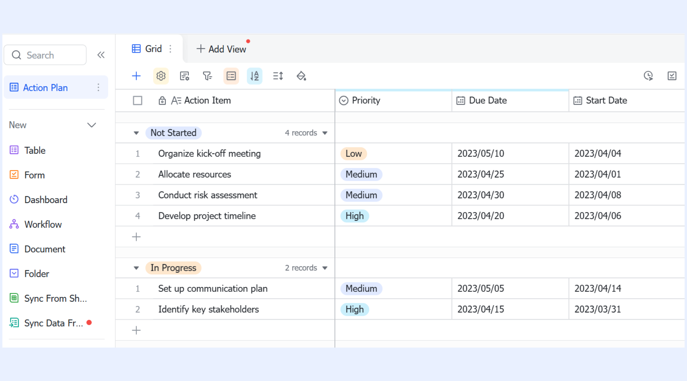Open the field settings gear icon

pos(161,76)
